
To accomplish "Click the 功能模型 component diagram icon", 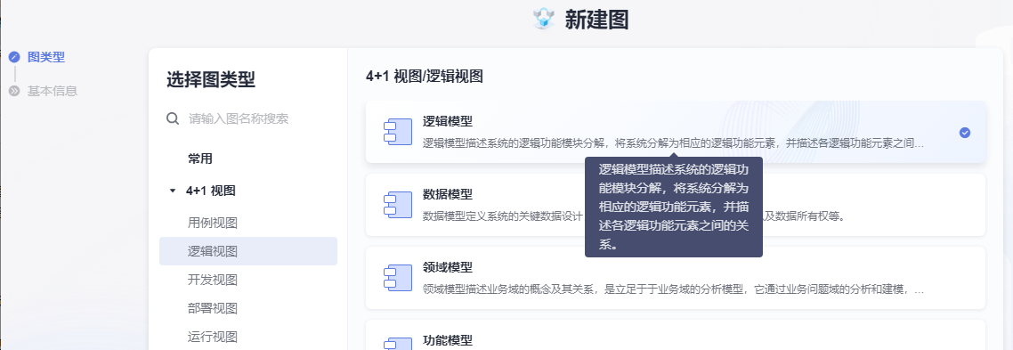I will pos(398,344).
